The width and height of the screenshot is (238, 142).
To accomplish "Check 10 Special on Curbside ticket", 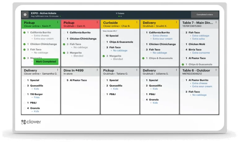I will click(104, 36).
